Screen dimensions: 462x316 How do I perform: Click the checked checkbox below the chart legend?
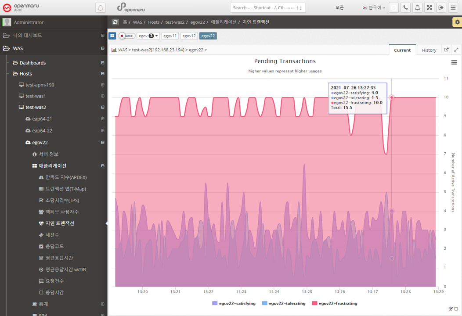tap(451, 309)
